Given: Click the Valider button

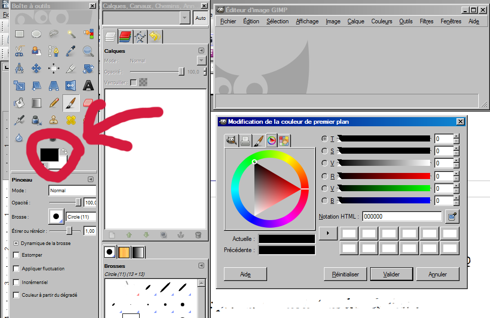Looking at the screenshot, I should [391, 274].
